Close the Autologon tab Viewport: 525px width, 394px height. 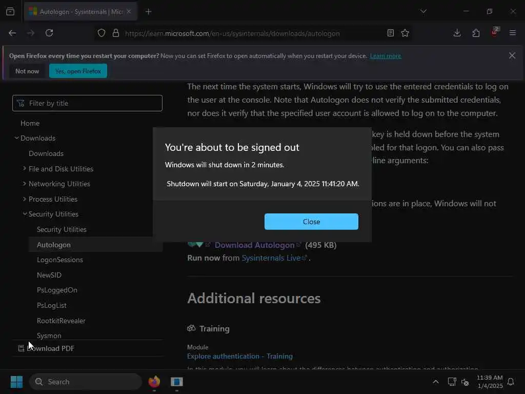click(129, 11)
